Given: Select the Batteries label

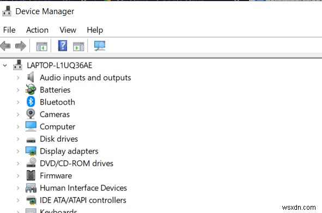Looking at the screenshot, I should coord(55,90).
